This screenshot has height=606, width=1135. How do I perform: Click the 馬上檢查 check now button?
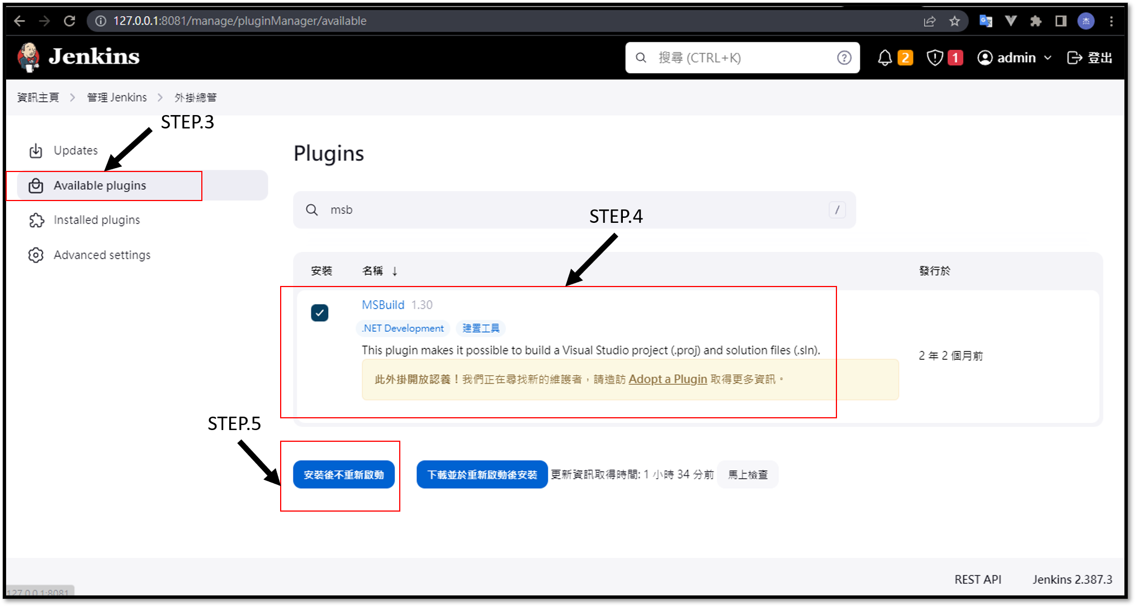point(748,474)
